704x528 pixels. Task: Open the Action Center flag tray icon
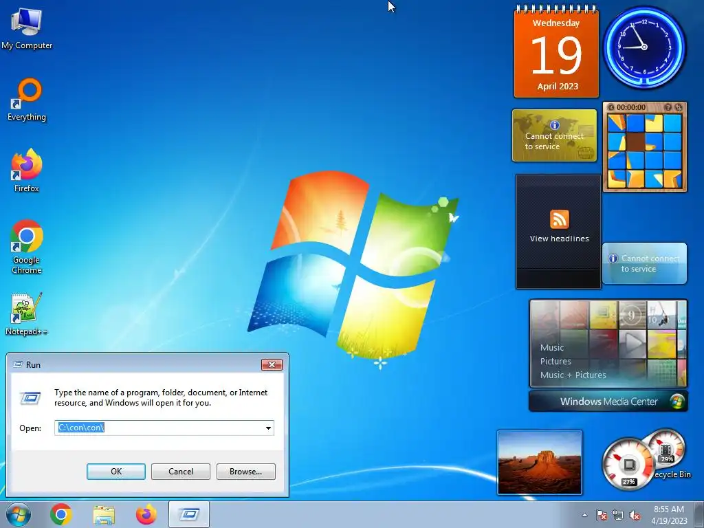tap(601, 515)
